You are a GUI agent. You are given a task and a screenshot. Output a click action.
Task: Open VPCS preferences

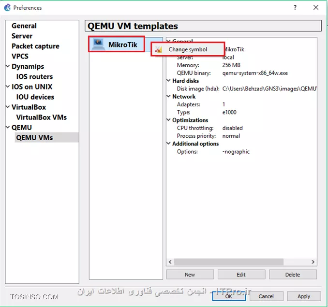(x=20, y=56)
